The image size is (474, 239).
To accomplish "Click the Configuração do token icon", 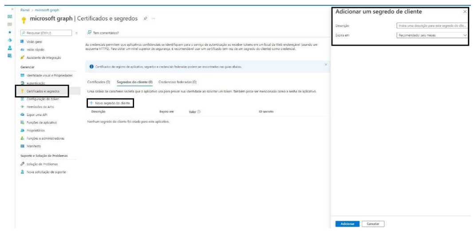I will 22,99.
